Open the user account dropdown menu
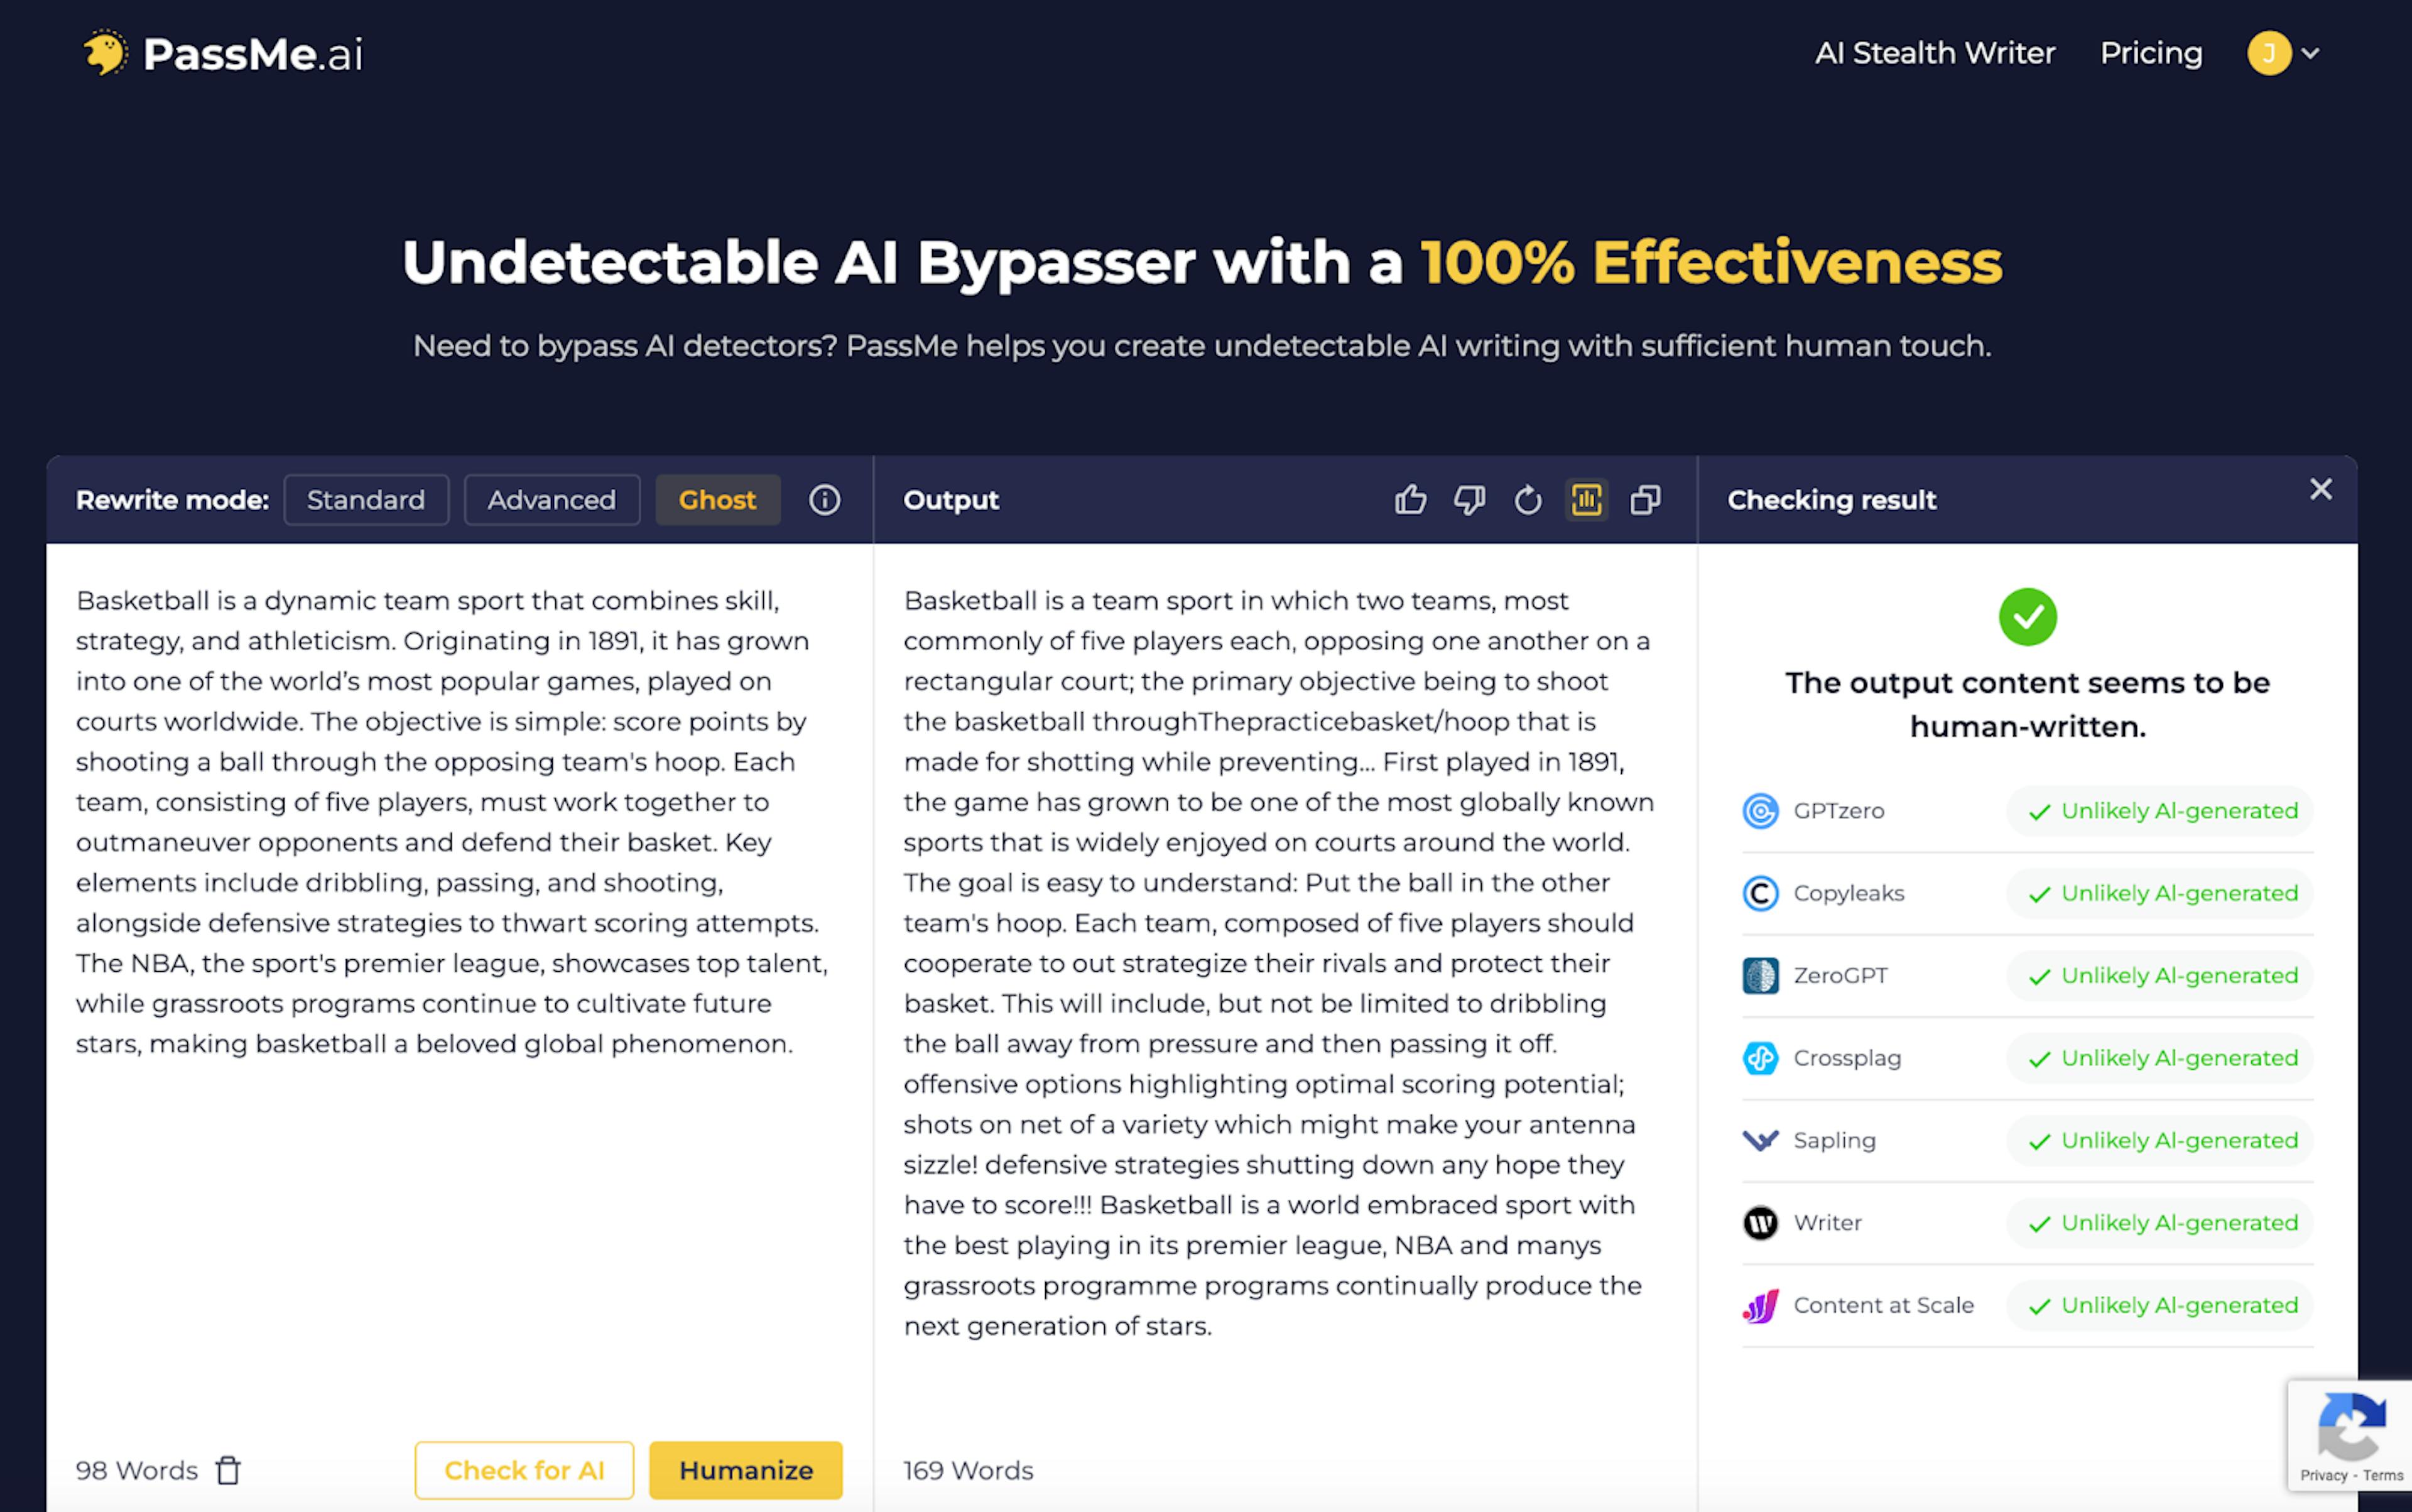This screenshot has width=2412, height=1512. tap(2283, 53)
